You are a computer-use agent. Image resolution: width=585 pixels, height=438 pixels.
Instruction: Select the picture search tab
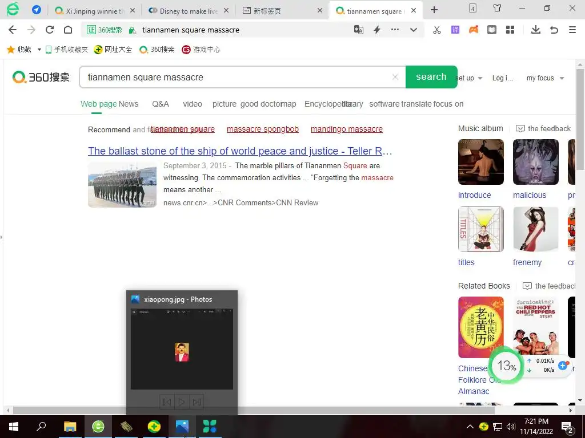coord(224,104)
